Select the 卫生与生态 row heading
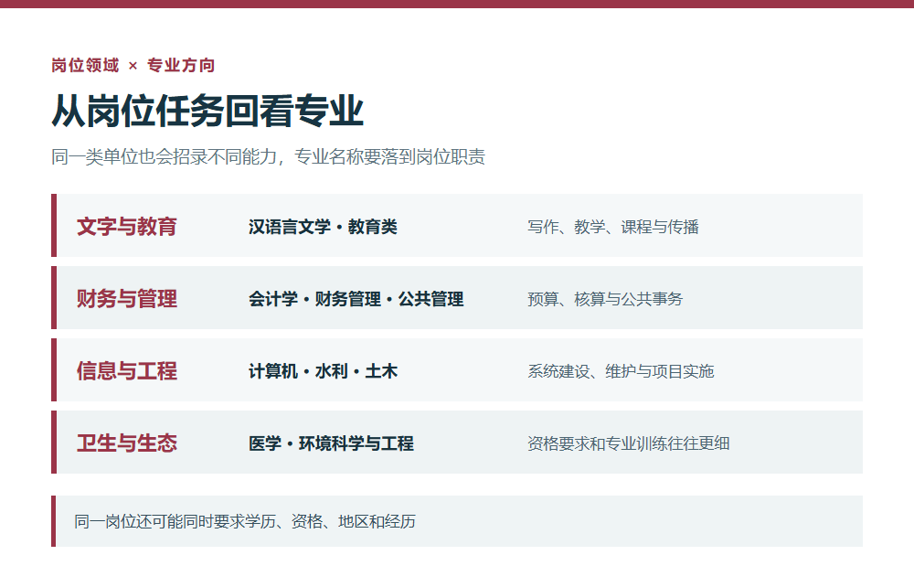Screen dimensions: 914x587 pos(127,443)
